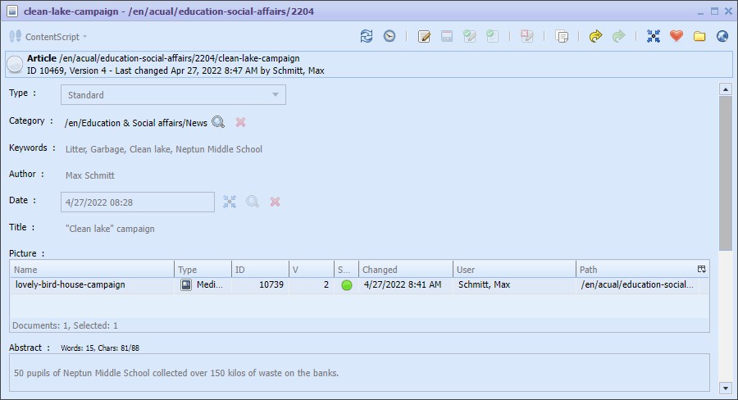The width and height of the screenshot is (738, 400).
Task: Sort by Path column header
Action: [635, 270]
